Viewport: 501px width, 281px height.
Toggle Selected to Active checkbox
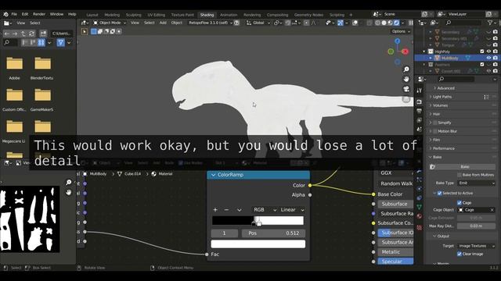[440, 193]
